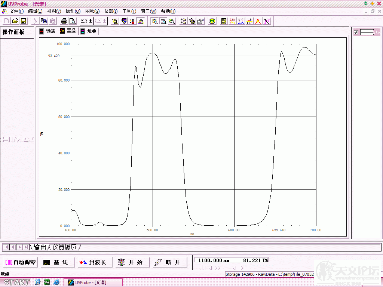Open print preview with the magnifier-page icon
This screenshot has width=383, height=287.
point(73,21)
